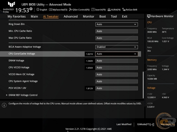Expand DRAM REF Voltage Control submenu

tap(23, 95)
